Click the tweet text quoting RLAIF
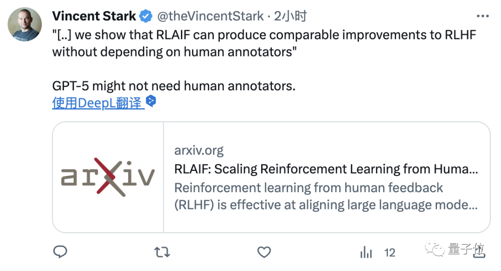 264,43
